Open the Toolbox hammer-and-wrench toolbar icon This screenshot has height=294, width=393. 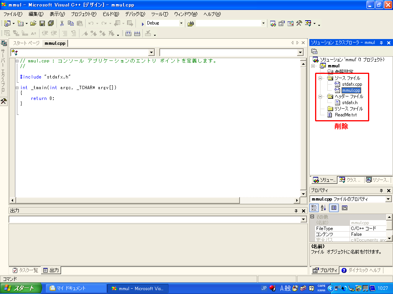click(x=299, y=23)
